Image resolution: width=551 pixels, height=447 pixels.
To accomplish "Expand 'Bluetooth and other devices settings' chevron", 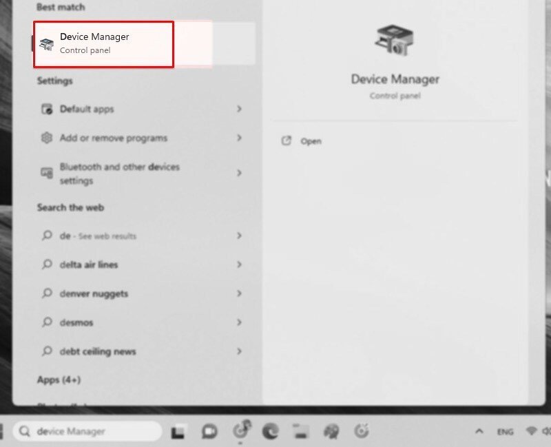I will pyautogui.click(x=240, y=174).
